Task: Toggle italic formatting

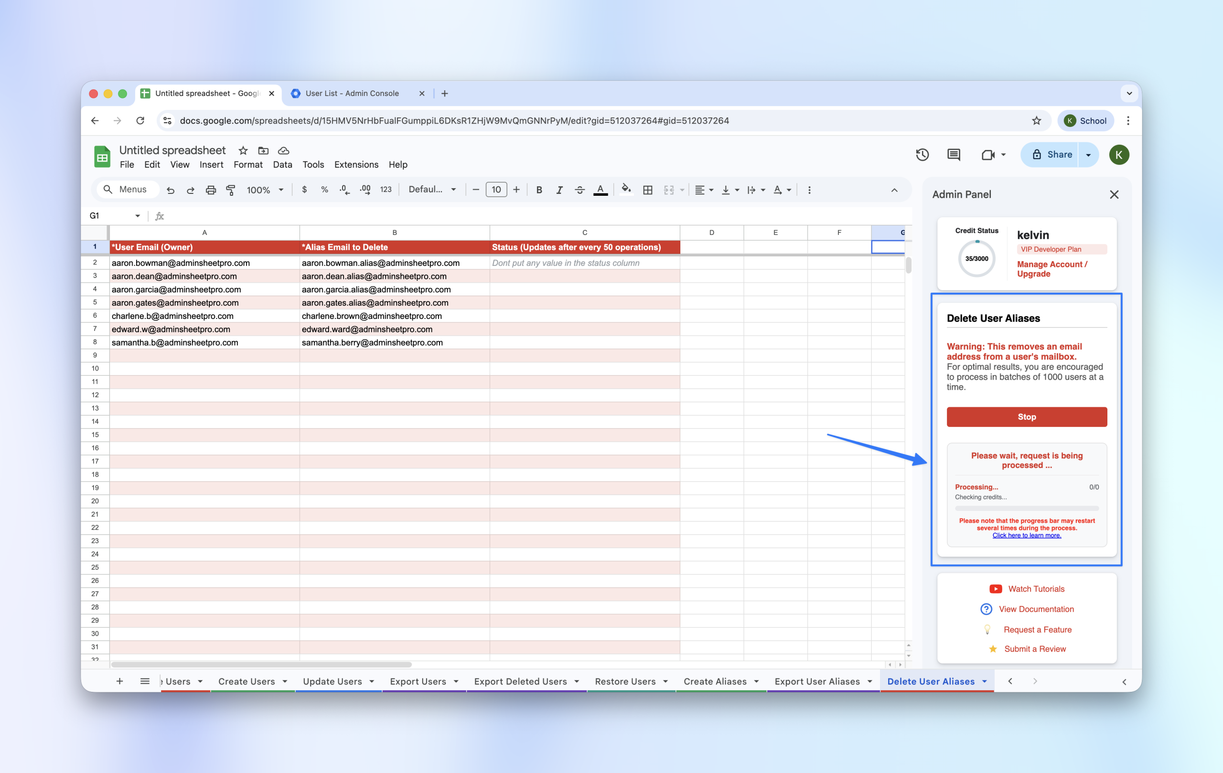Action: (559, 190)
